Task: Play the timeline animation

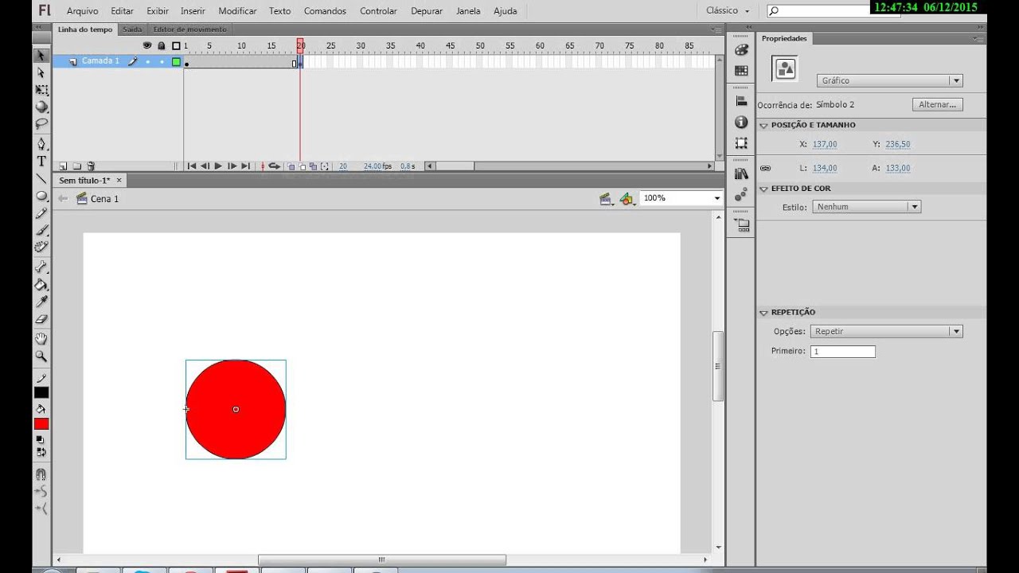Action: click(x=218, y=166)
